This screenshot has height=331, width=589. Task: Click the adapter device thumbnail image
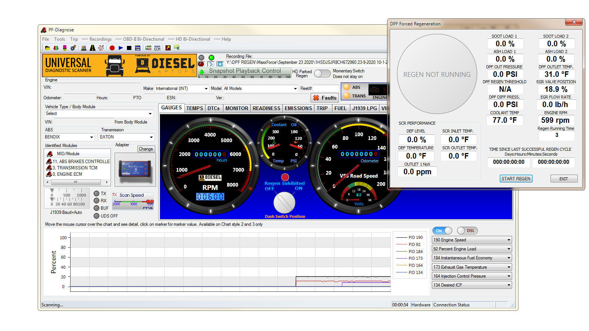pyautogui.click(x=135, y=170)
